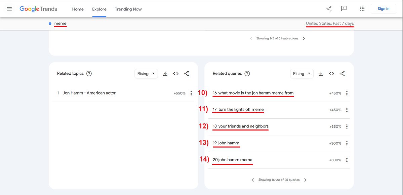This screenshot has width=403, height=195.
Task: Open options for the 'john hamm' query
Action: tap(347, 143)
